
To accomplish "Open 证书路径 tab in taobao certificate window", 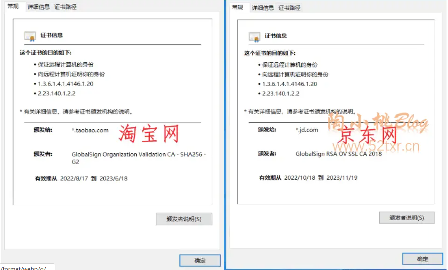I will click(x=65, y=7).
